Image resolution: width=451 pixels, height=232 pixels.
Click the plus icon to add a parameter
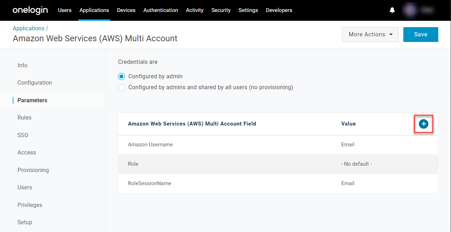tap(423, 124)
